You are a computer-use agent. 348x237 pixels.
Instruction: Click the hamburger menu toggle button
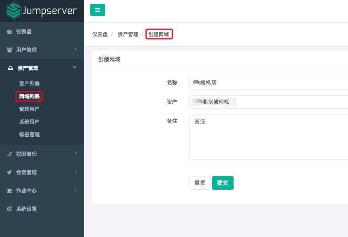[x=98, y=10]
